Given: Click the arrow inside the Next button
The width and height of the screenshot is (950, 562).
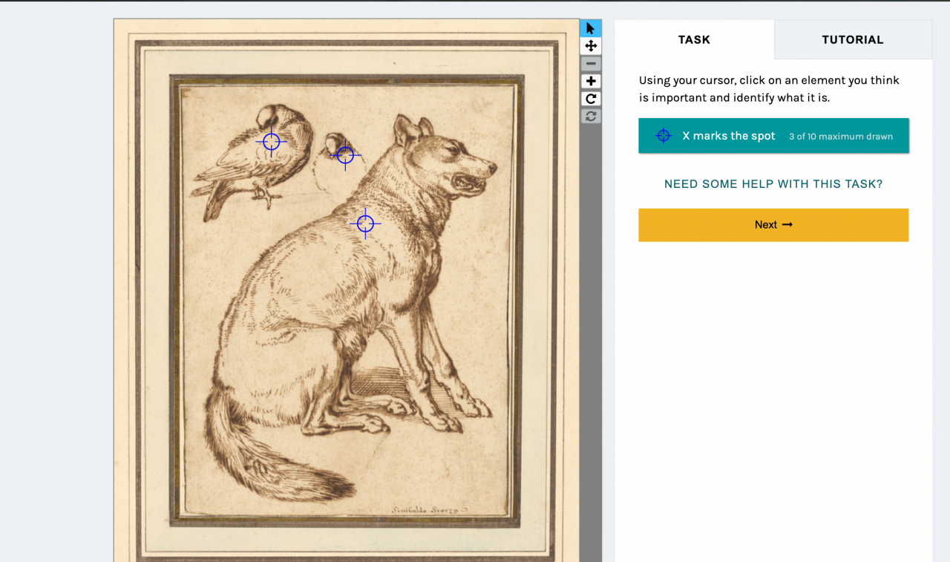Looking at the screenshot, I should click(787, 225).
